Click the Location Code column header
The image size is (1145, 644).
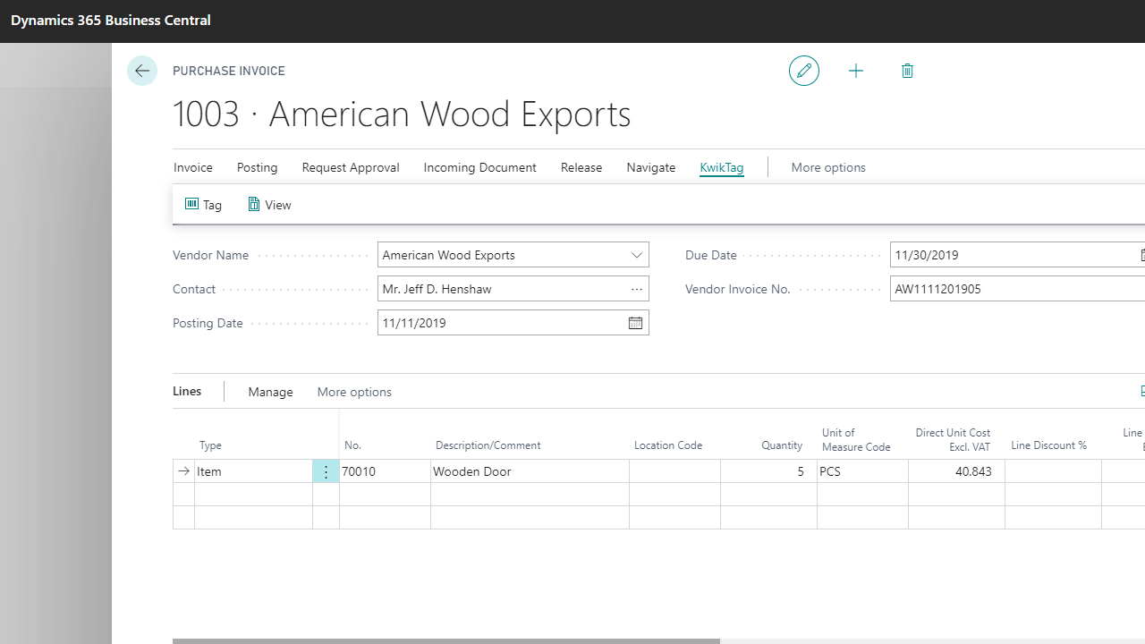coord(668,445)
